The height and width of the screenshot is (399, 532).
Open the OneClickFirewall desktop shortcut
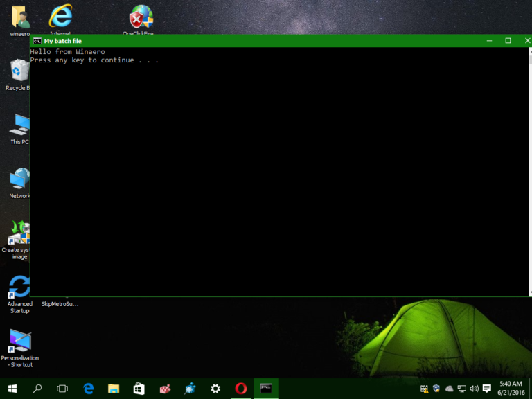141,17
